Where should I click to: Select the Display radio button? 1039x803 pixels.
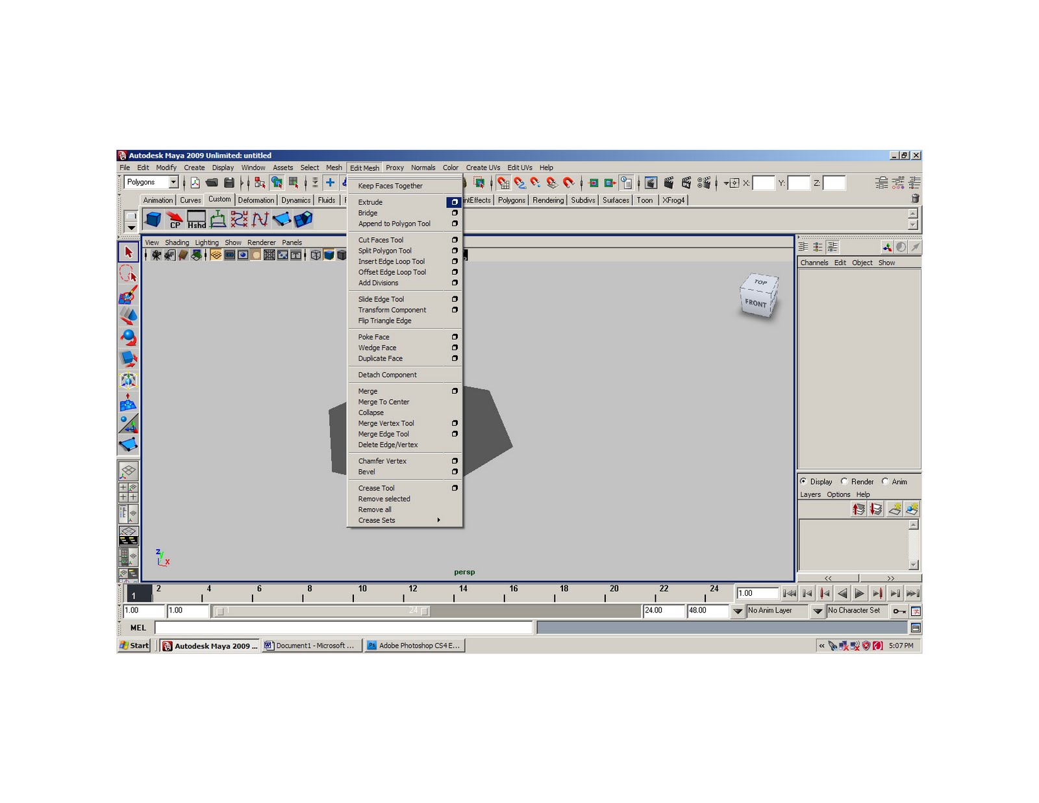pos(803,481)
